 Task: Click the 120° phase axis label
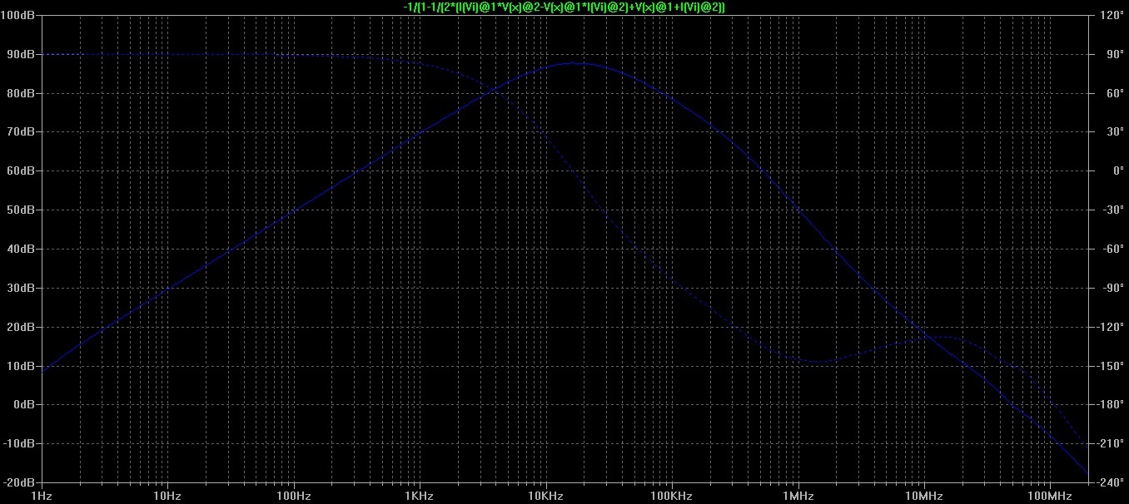pos(1112,16)
